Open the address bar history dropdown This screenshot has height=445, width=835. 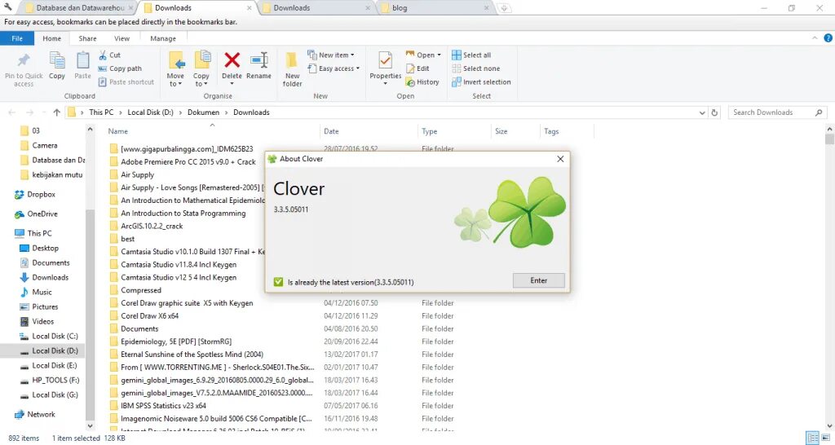point(702,112)
